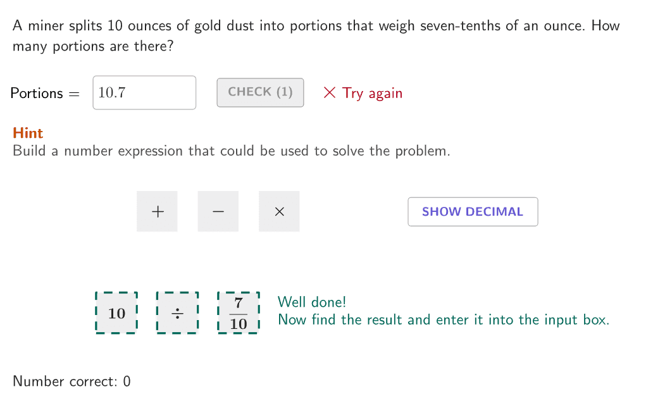This screenshot has width=653, height=408.
Task: Click the red X icon beside Try again
Action: pyautogui.click(x=329, y=93)
